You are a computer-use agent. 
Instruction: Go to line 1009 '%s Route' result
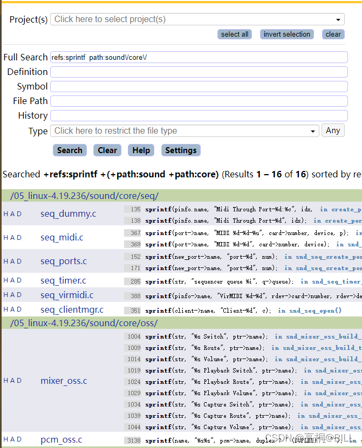pyautogui.click(x=133, y=348)
